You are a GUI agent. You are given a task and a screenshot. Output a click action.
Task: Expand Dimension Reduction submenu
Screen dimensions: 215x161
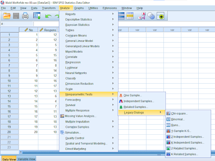[89, 84]
